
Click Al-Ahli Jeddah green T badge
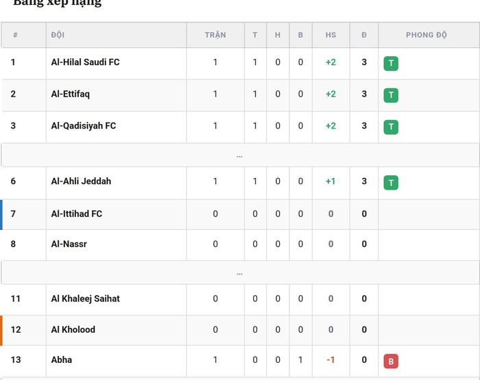(391, 183)
